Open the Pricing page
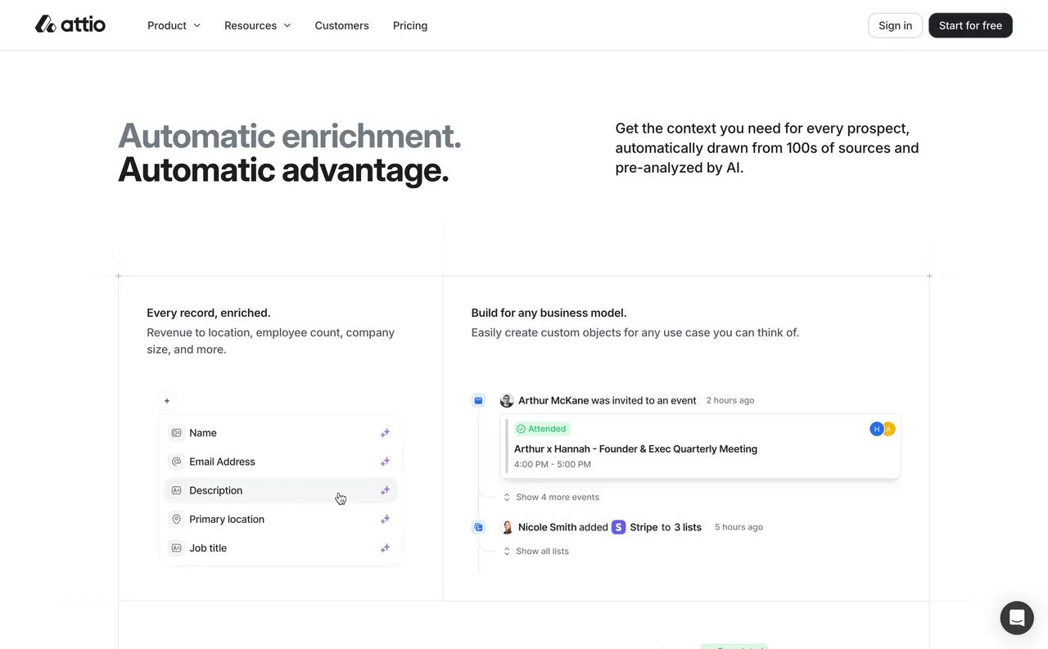This screenshot has width=1048, height=649. (x=409, y=25)
